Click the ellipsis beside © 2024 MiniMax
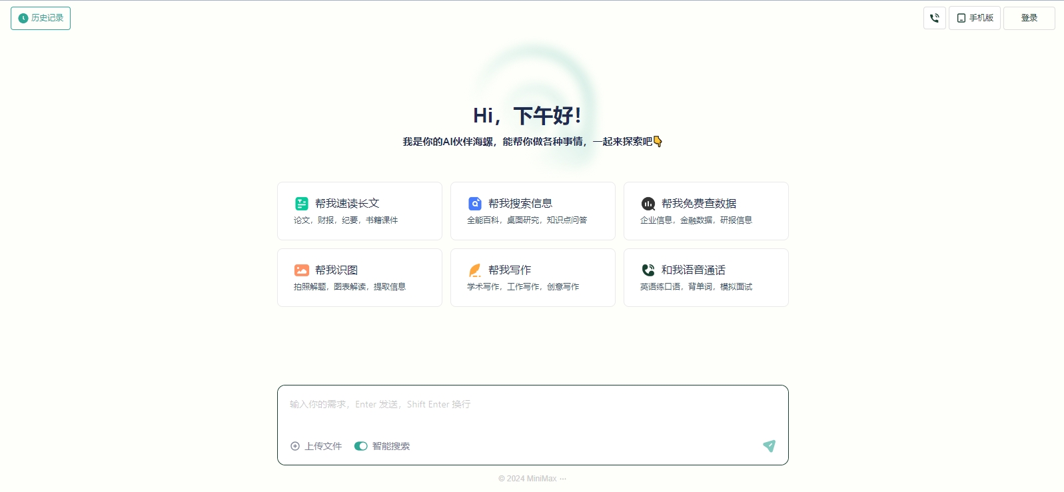 coord(563,479)
